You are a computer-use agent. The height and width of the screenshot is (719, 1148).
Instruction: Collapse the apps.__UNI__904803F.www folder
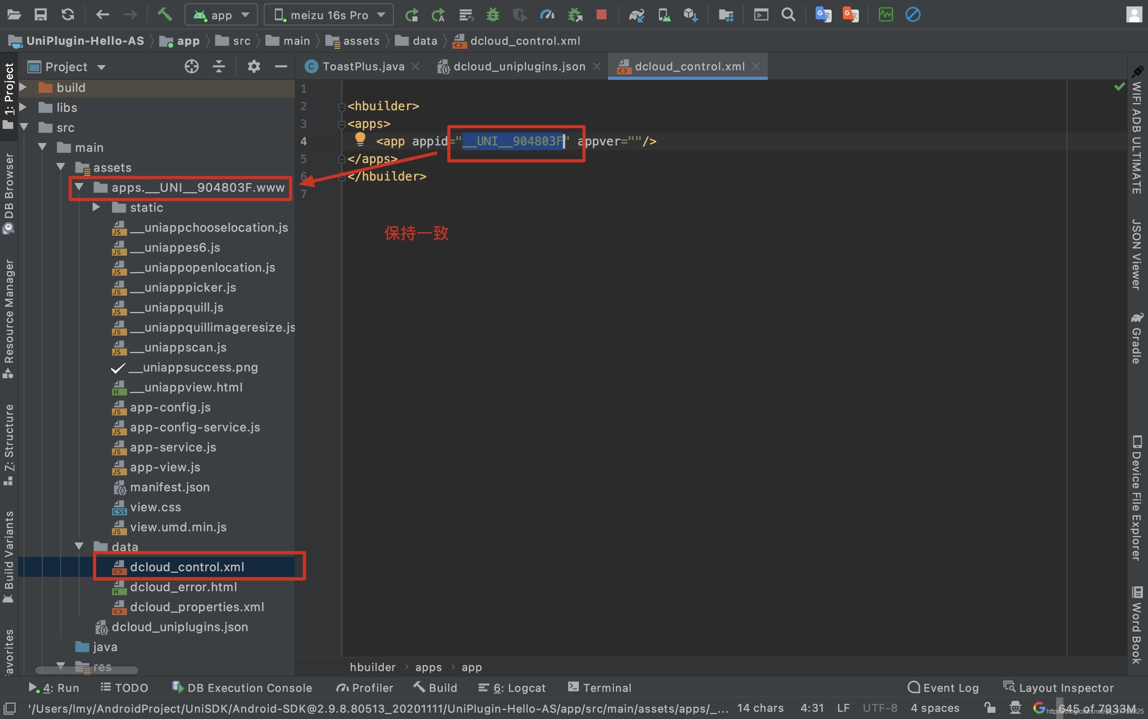pyautogui.click(x=79, y=187)
